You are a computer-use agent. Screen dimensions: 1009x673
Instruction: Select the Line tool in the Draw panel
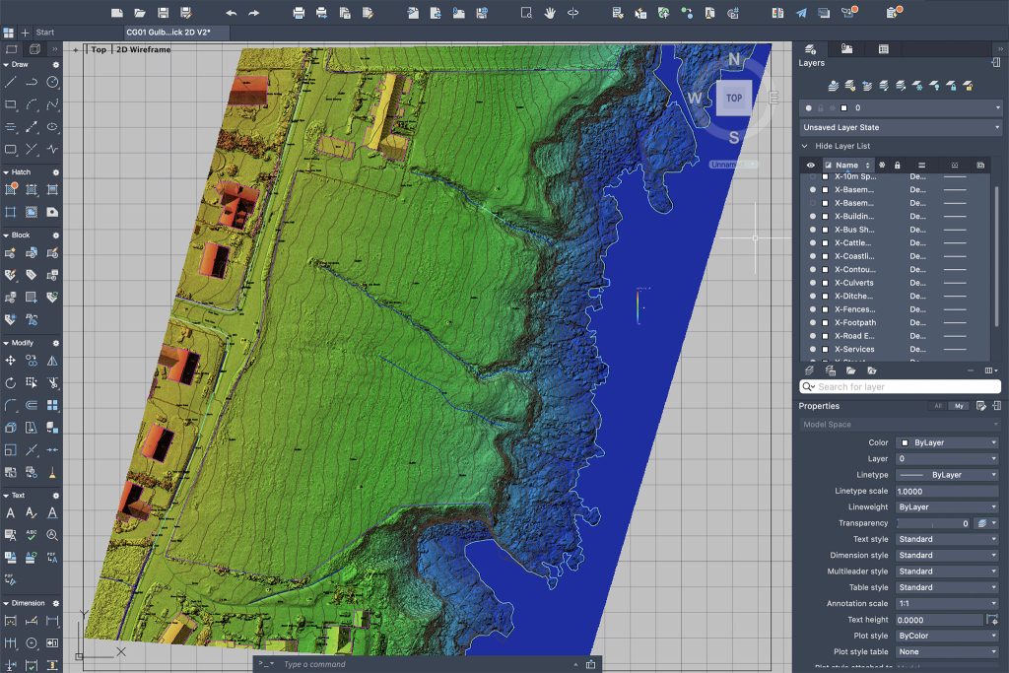pos(11,82)
